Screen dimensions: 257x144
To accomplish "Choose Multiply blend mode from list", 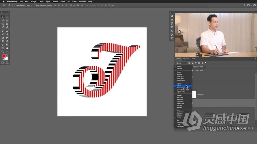I will [179, 74].
